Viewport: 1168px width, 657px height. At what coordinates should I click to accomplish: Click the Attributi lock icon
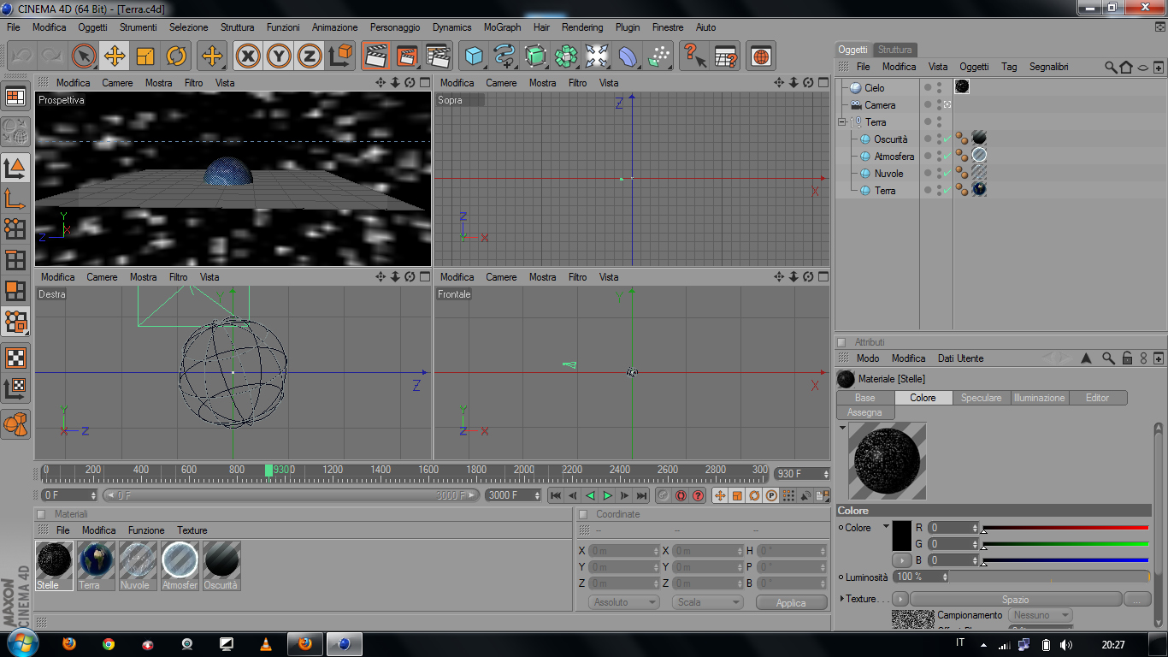[1127, 358]
